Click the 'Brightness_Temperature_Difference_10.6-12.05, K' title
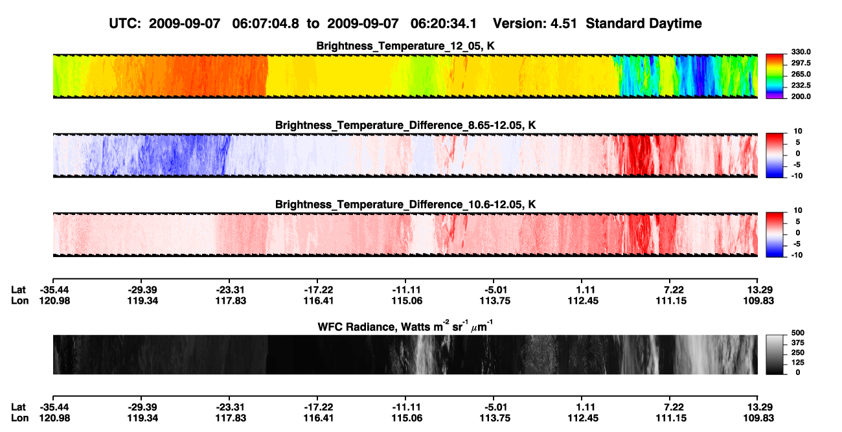842x432 pixels. click(x=406, y=205)
